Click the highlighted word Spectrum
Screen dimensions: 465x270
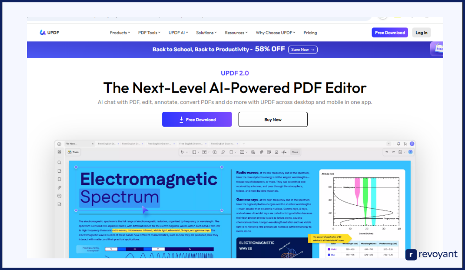coord(120,197)
